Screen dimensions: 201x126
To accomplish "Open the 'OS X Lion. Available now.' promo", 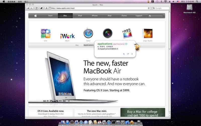I will tap(51, 112).
